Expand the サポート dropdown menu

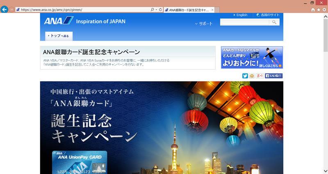coord(203,24)
